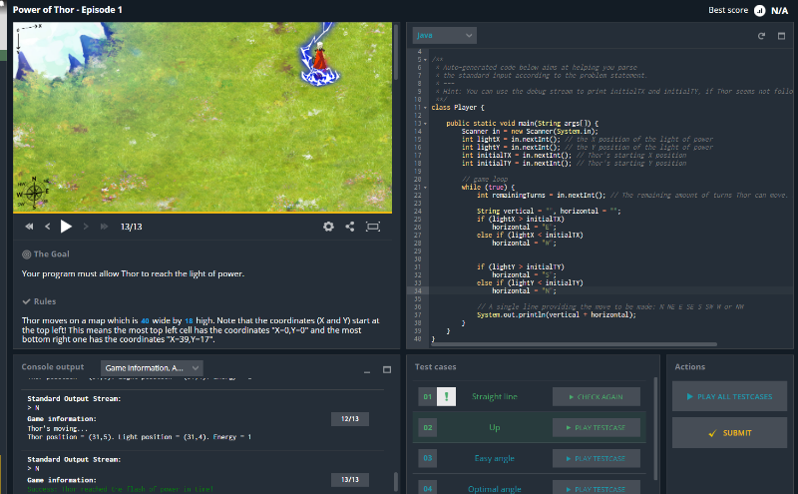Step back one frame in replay
798x494 pixels.
click(47, 227)
